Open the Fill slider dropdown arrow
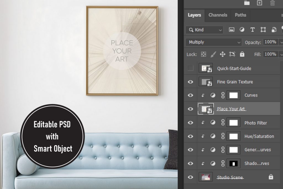Image resolution: width=283 pixels, height=189 pixels. pyautogui.click(x=281, y=55)
